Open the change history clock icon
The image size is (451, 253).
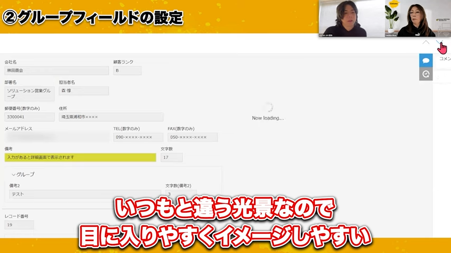click(x=426, y=74)
